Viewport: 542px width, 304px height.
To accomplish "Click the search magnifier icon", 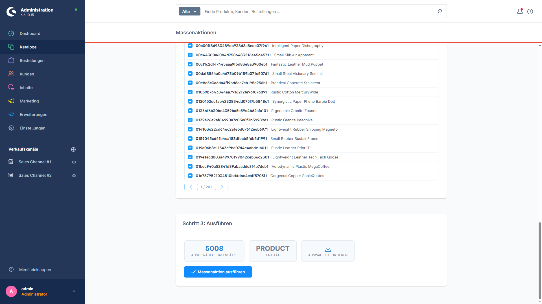I will (440, 11).
